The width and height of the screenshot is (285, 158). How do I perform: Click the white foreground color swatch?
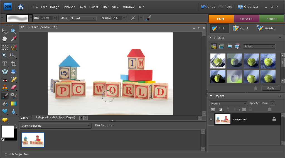pos(8,132)
